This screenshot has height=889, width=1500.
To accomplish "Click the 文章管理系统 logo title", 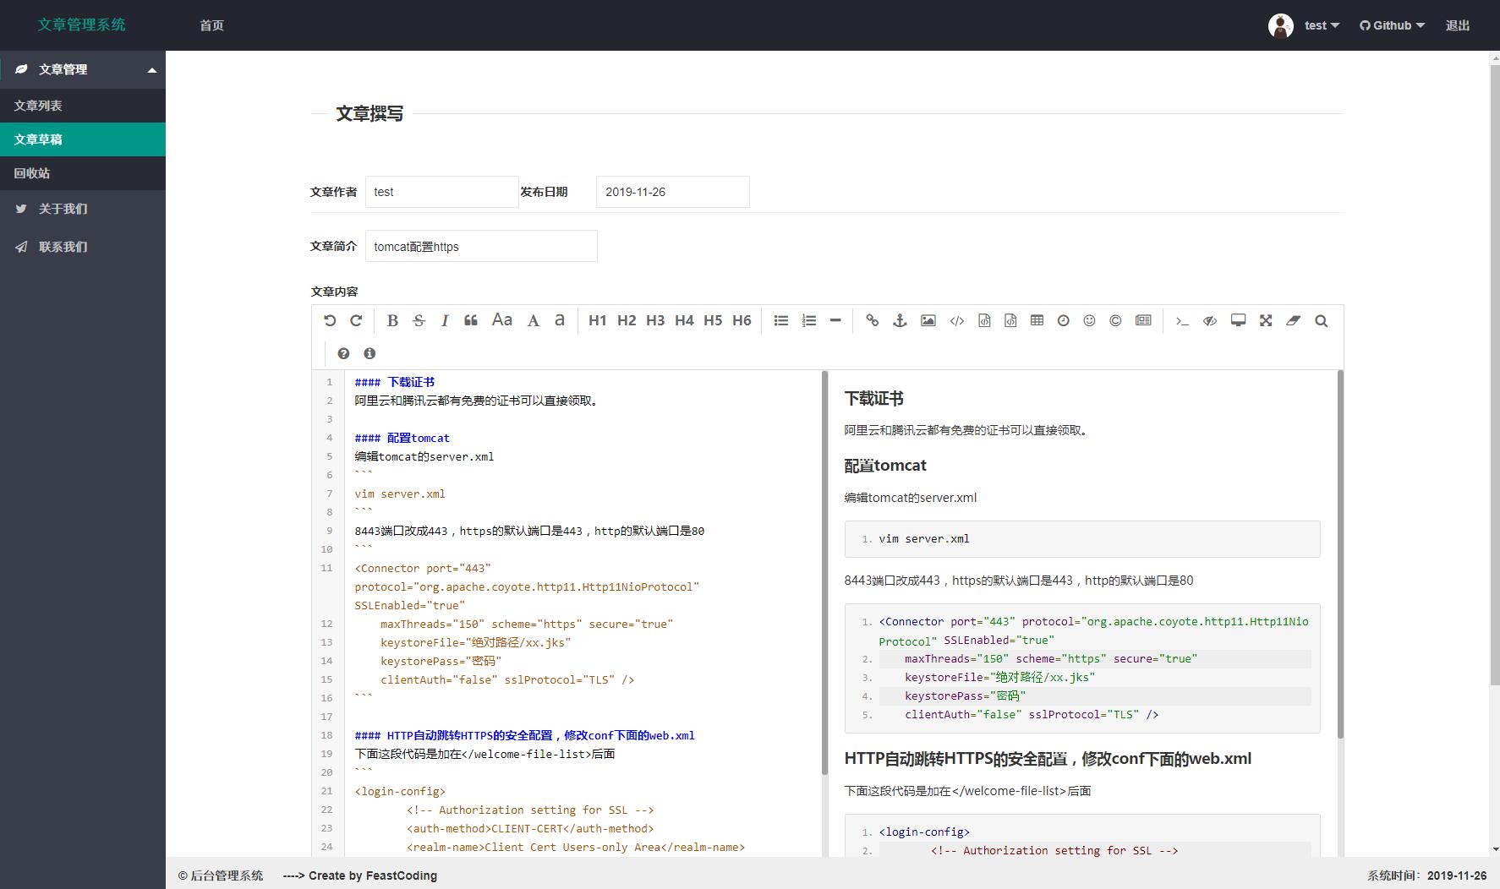I will 81,25.
